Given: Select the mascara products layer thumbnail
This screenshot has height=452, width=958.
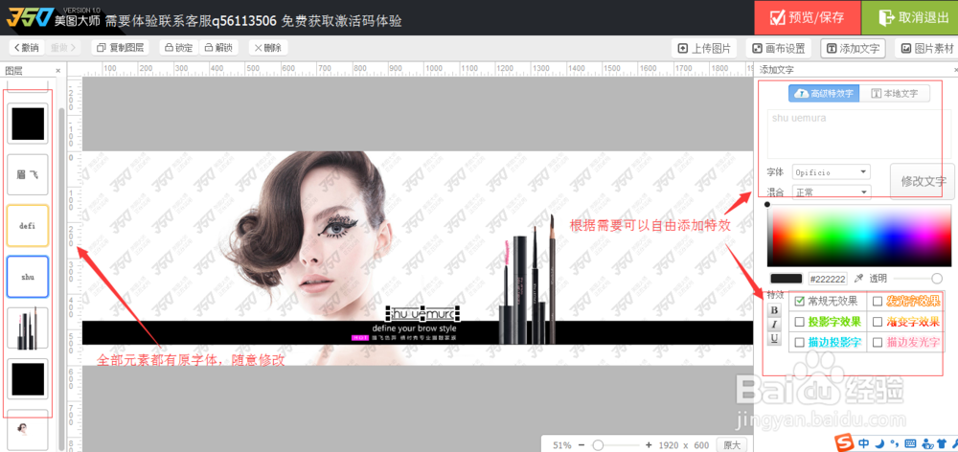Looking at the screenshot, I should [28, 328].
